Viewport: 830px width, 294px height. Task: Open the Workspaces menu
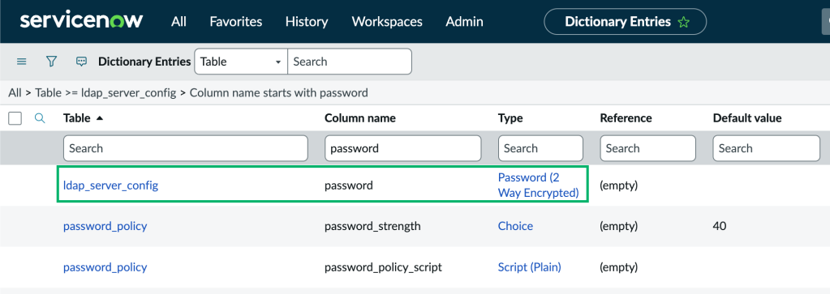[387, 22]
